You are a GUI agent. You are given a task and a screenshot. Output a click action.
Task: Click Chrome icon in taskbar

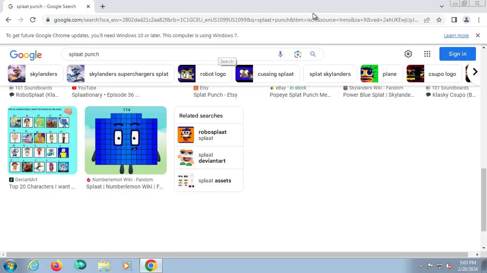151,266
